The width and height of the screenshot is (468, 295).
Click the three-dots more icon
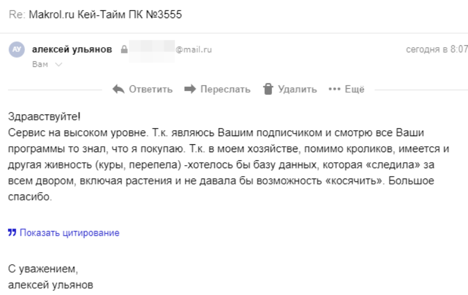click(333, 89)
